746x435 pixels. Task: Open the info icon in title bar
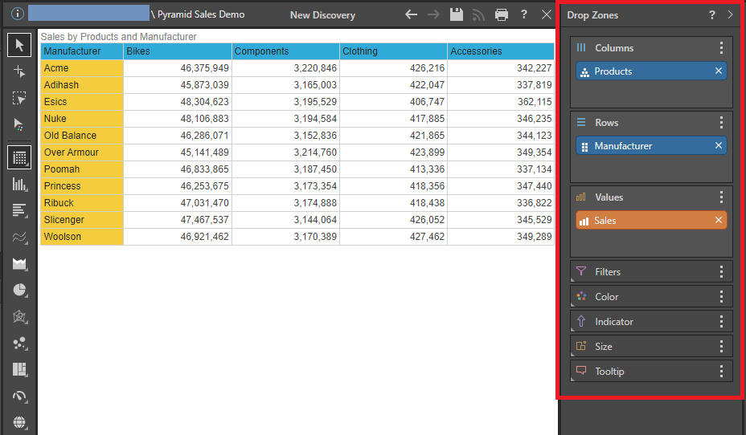(x=17, y=14)
